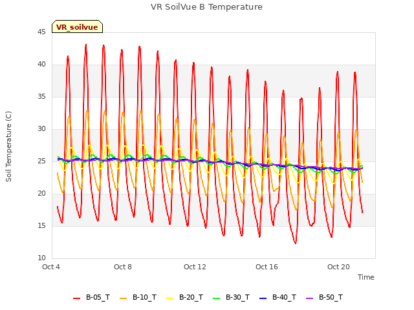
Task: Click the B-05_T legend label
Action: [98, 297]
